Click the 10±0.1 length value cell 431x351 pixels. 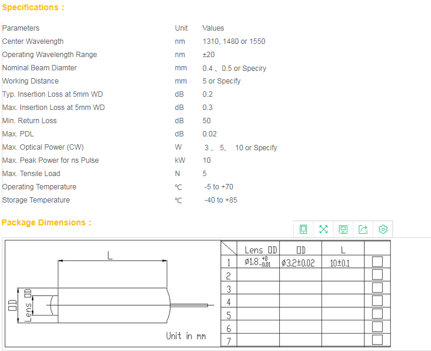tap(340, 263)
